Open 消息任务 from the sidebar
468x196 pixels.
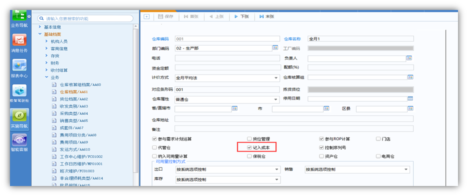click(19, 39)
